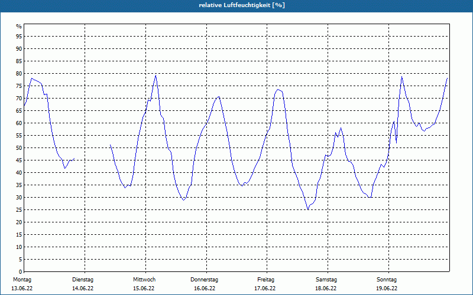Click the lowest humidity point before Samstag
Screen dimensions: 473x295
click(x=307, y=209)
